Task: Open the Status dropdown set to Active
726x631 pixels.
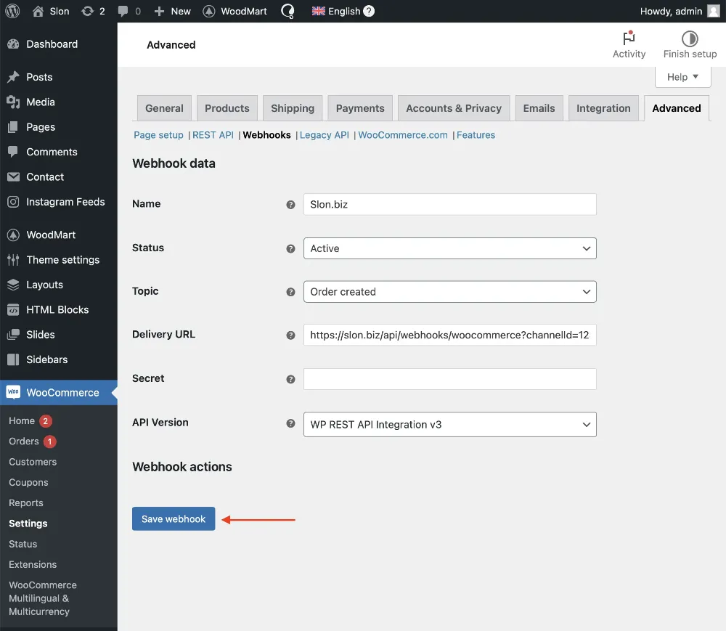Action: [x=449, y=248]
